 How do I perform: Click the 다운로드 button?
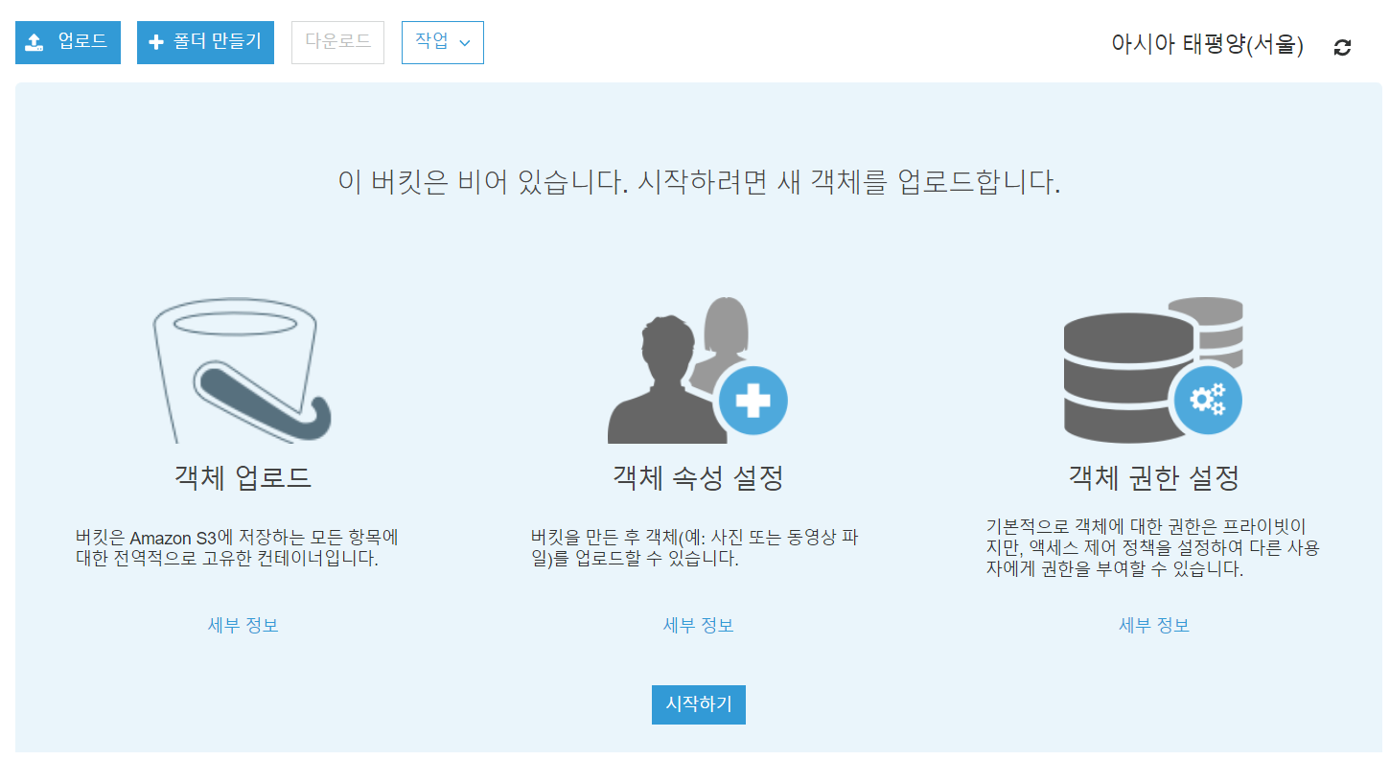[x=337, y=43]
